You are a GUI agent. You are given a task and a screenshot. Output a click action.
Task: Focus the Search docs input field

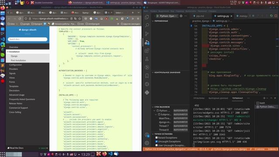click(x=27, y=39)
